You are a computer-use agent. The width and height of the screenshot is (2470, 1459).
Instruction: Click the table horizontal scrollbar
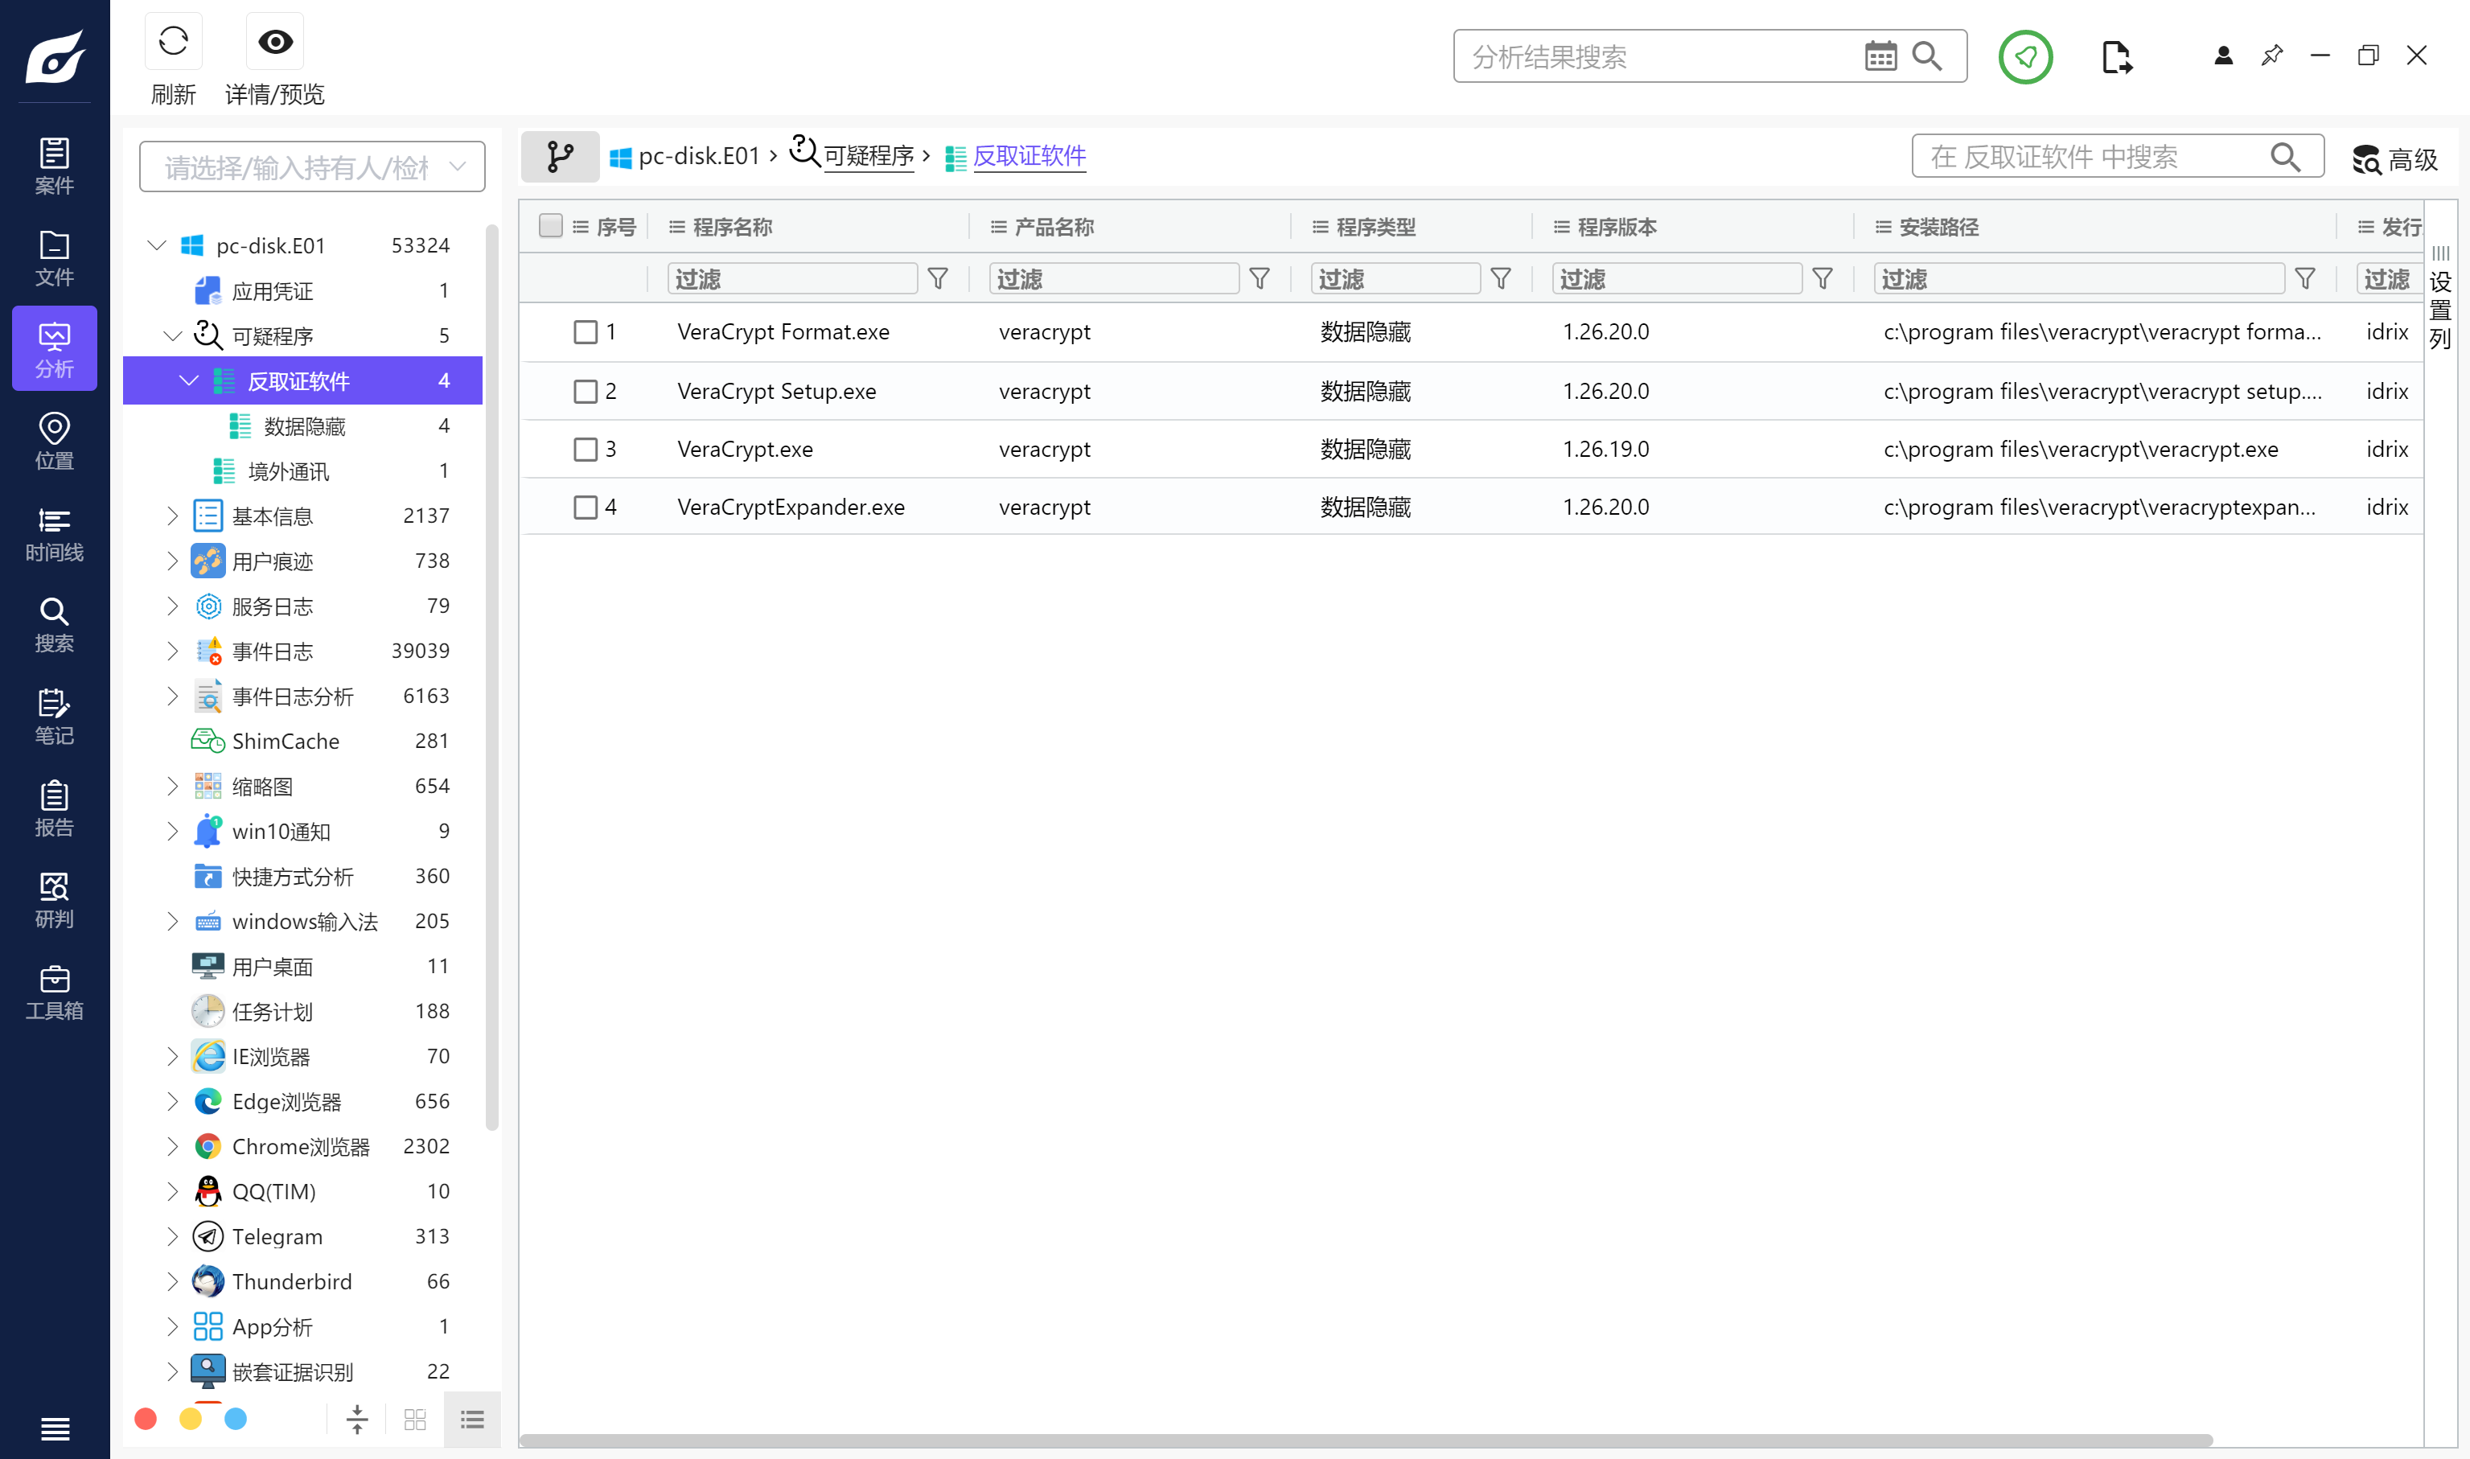pos(1367,1441)
